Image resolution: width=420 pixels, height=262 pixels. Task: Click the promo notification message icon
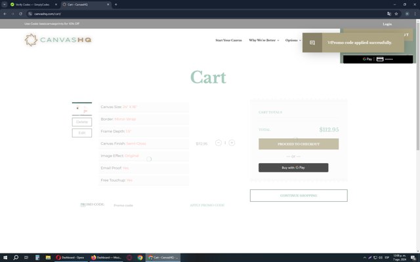coord(312,43)
